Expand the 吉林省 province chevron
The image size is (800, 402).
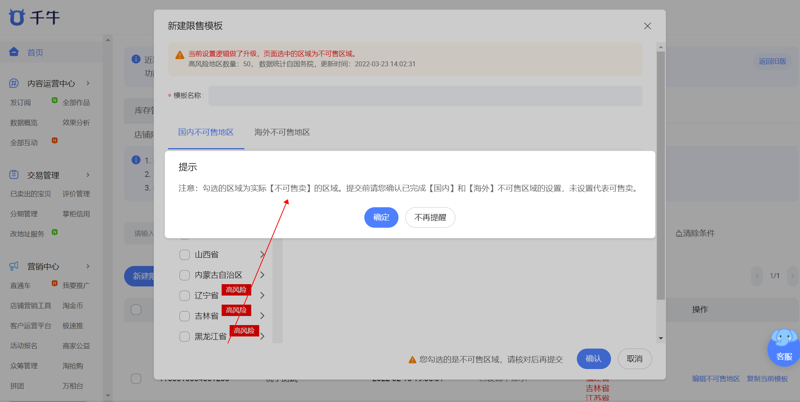[262, 316]
